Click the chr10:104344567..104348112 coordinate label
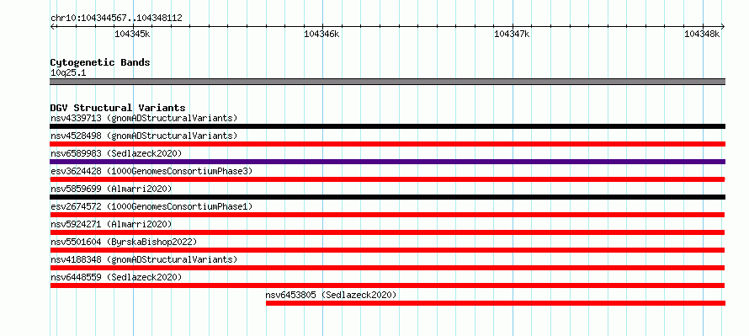Image resolution: width=749 pixels, height=336 pixels. [x=116, y=19]
